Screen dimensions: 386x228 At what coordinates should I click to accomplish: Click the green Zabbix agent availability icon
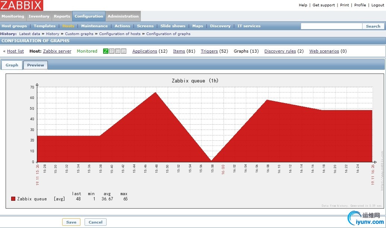point(105,51)
